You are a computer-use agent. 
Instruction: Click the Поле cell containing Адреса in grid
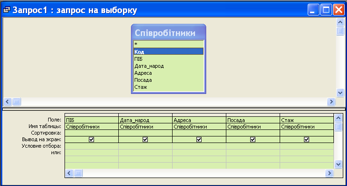point(199,120)
